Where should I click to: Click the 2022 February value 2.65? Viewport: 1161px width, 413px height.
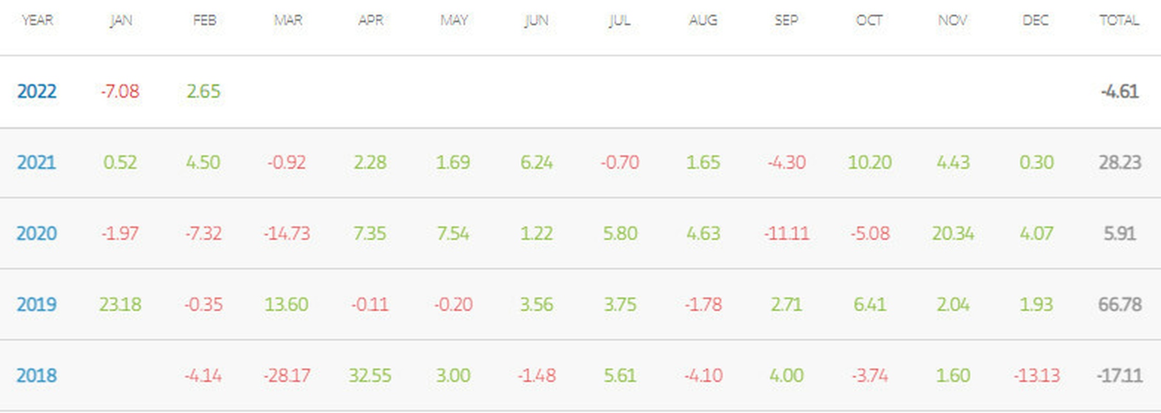(x=203, y=91)
